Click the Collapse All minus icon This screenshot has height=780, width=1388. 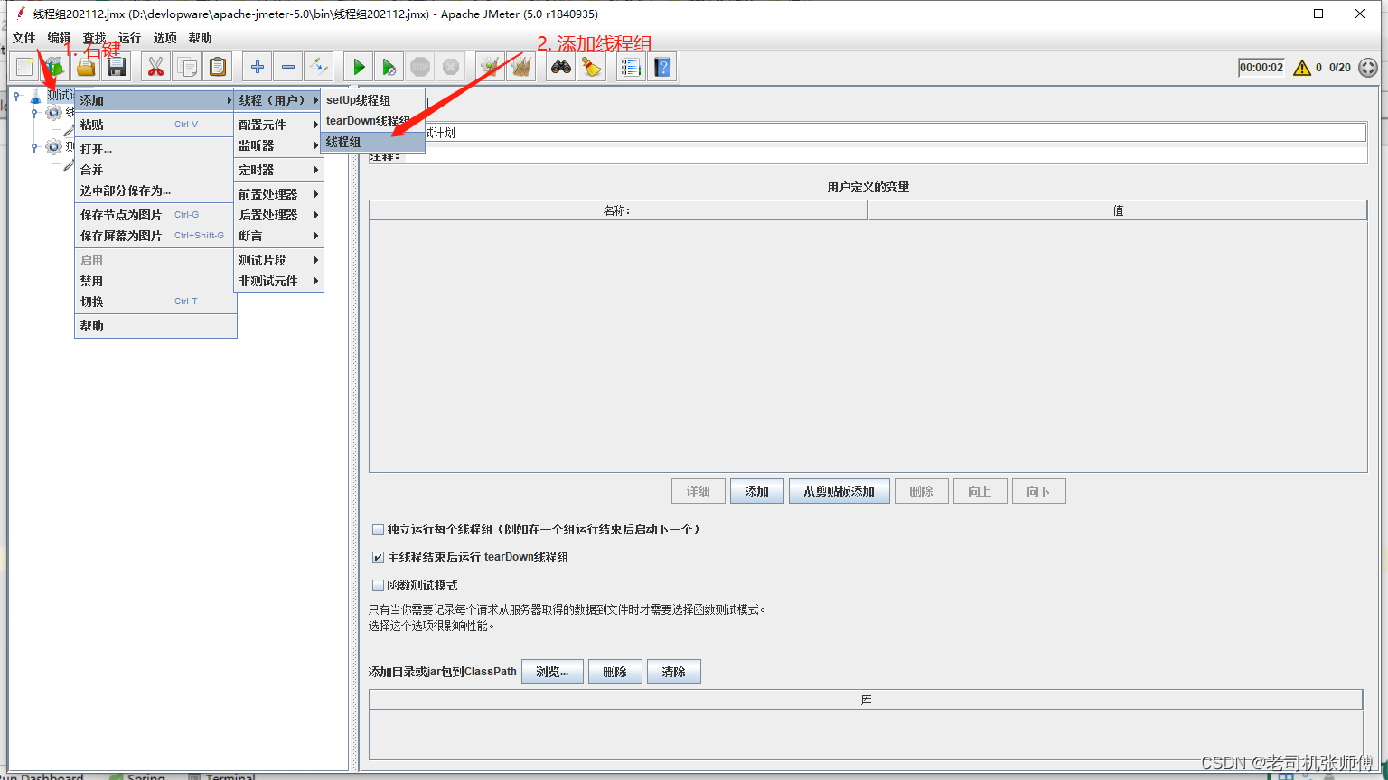click(288, 67)
